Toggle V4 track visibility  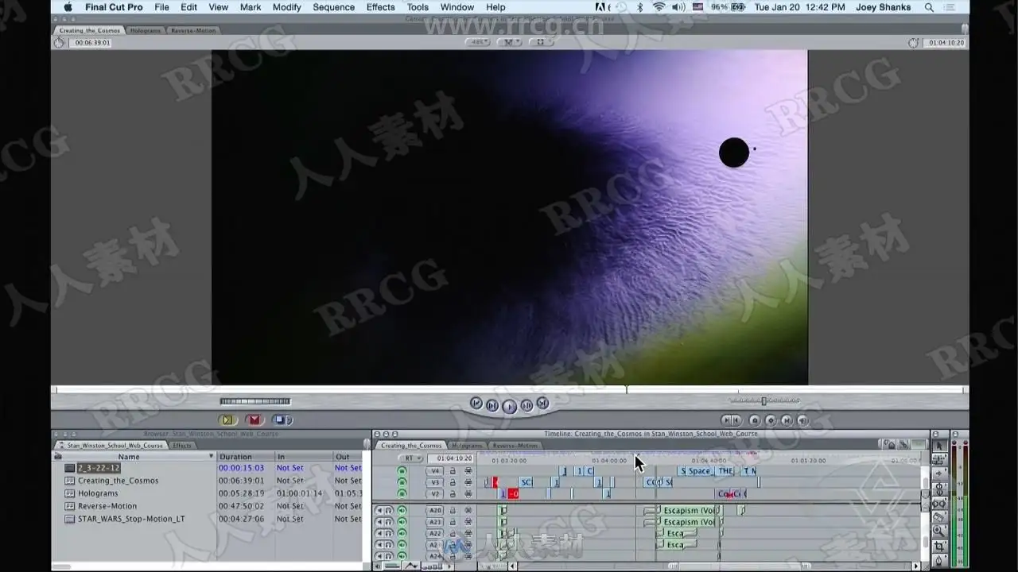click(x=402, y=471)
